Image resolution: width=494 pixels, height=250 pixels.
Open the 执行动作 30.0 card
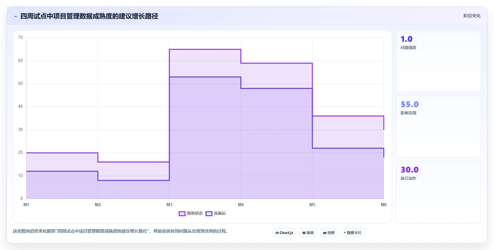pos(439,192)
